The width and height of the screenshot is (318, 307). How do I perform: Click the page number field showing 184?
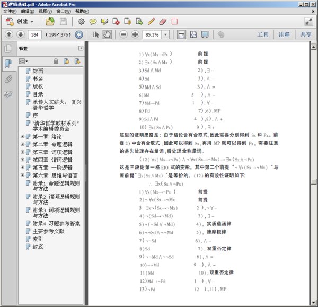click(x=34, y=34)
